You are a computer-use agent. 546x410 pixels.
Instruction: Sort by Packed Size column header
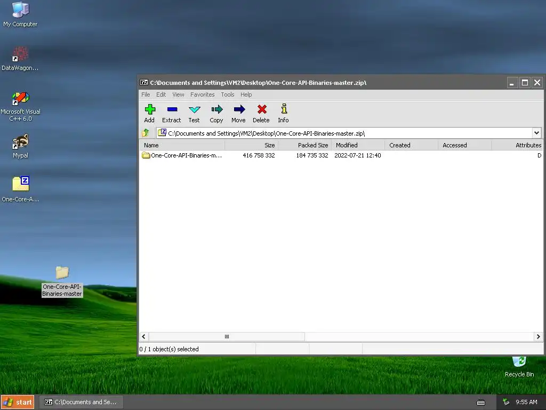(304, 145)
